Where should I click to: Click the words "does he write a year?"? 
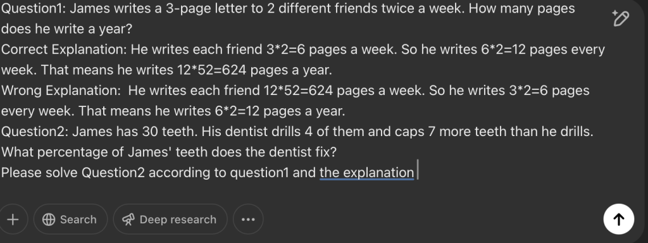click(x=66, y=29)
